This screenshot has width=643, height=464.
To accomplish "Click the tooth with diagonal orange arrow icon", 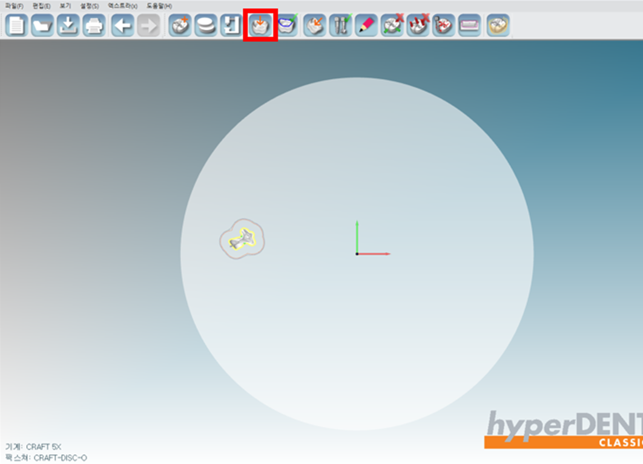I will pos(315,26).
